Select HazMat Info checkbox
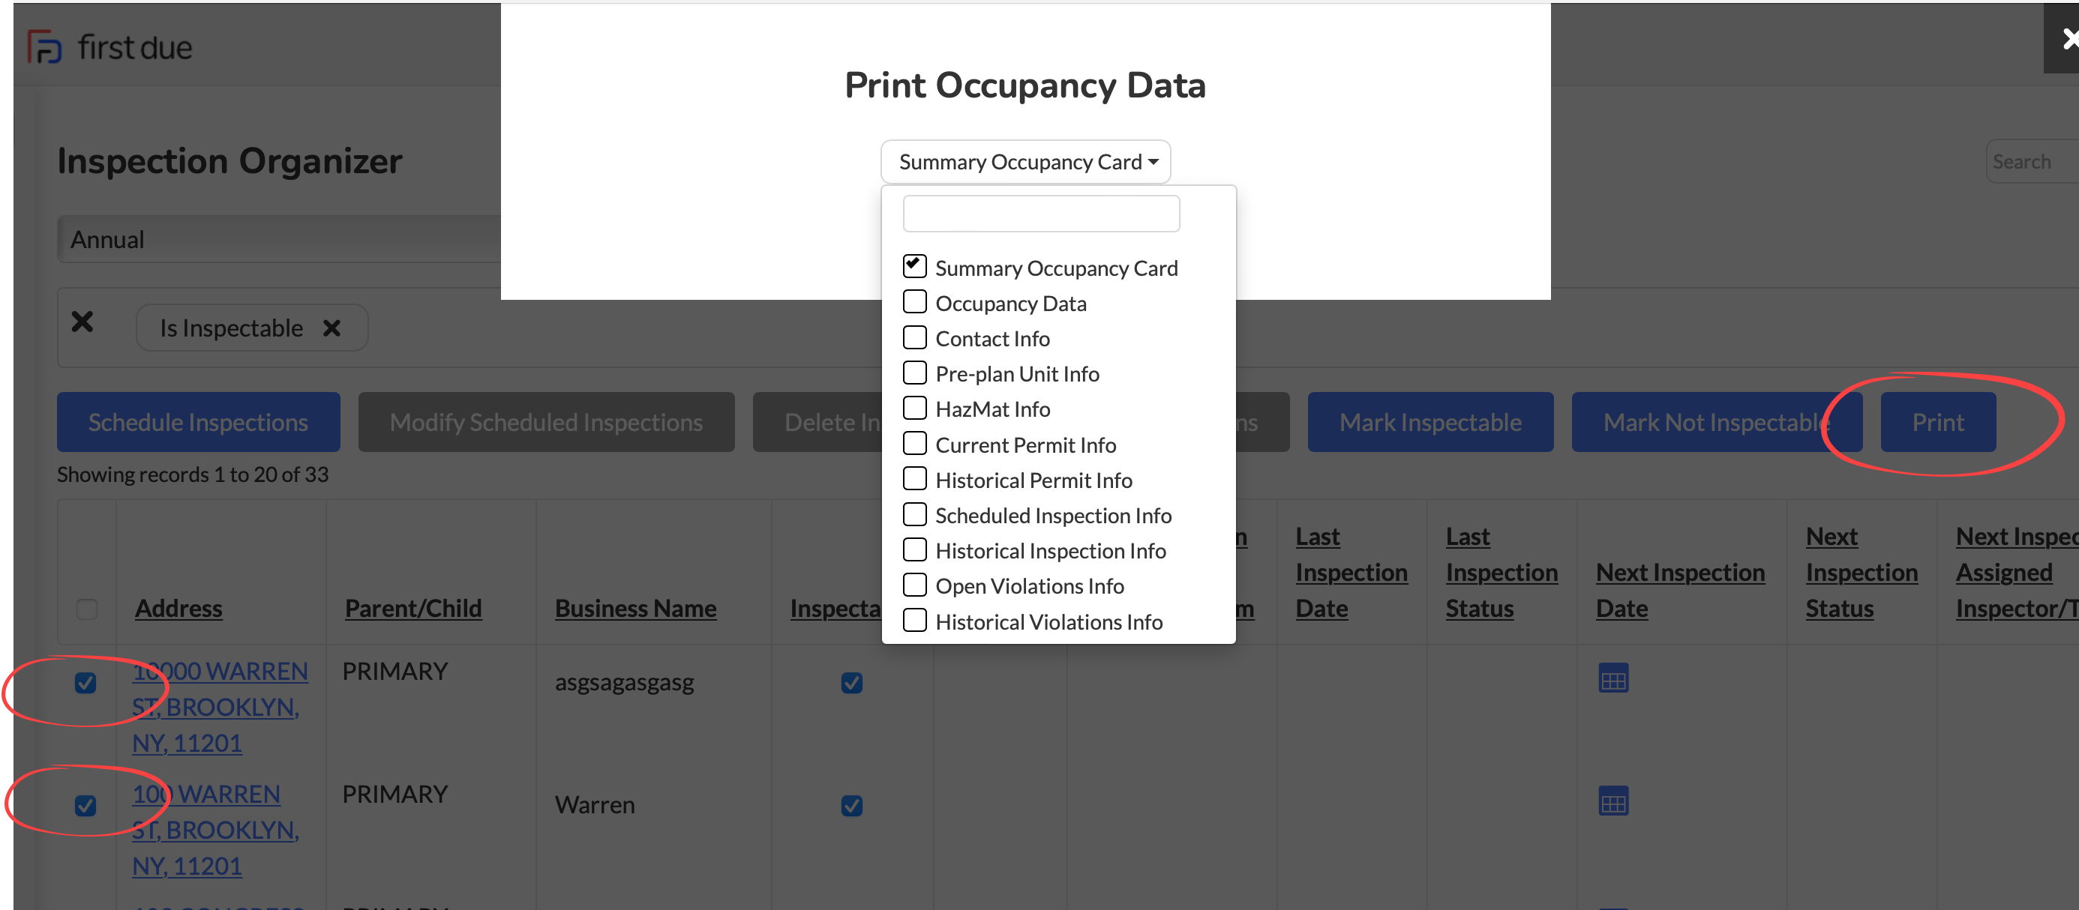The image size is (2079, 910). click(914, 409)
